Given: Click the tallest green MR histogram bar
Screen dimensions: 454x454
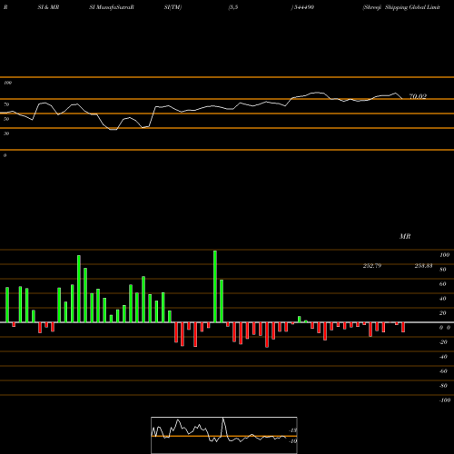Looking at the screenshot, I should pos(215,286).
